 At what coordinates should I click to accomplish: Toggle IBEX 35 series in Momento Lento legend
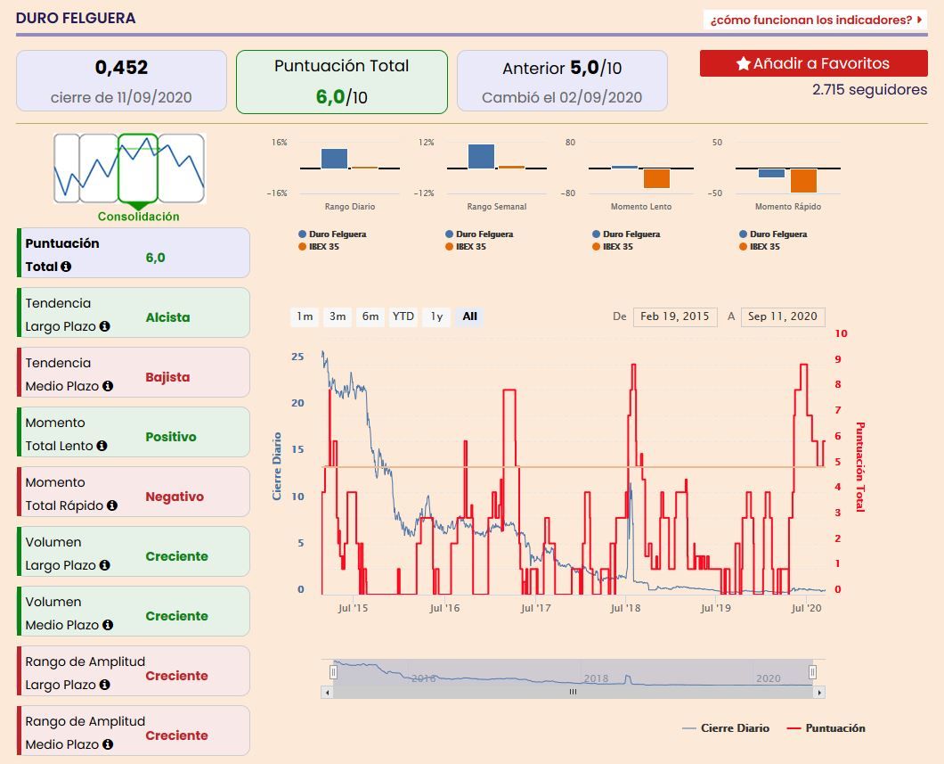(x=613, y=246)
